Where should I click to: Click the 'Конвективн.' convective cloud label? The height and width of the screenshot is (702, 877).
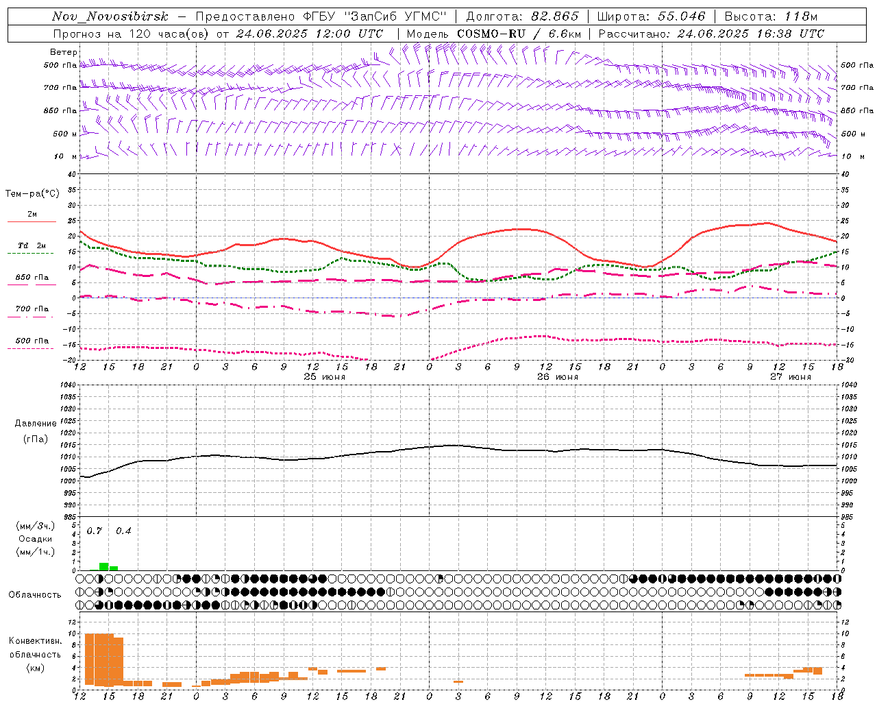coord(36,641)
